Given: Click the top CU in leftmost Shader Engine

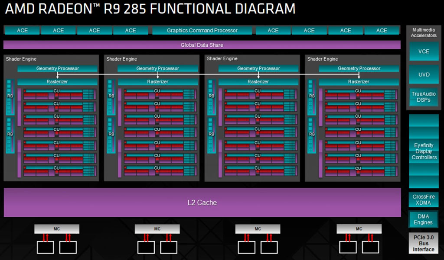Looking at the screenshot, I should (60, 94).
